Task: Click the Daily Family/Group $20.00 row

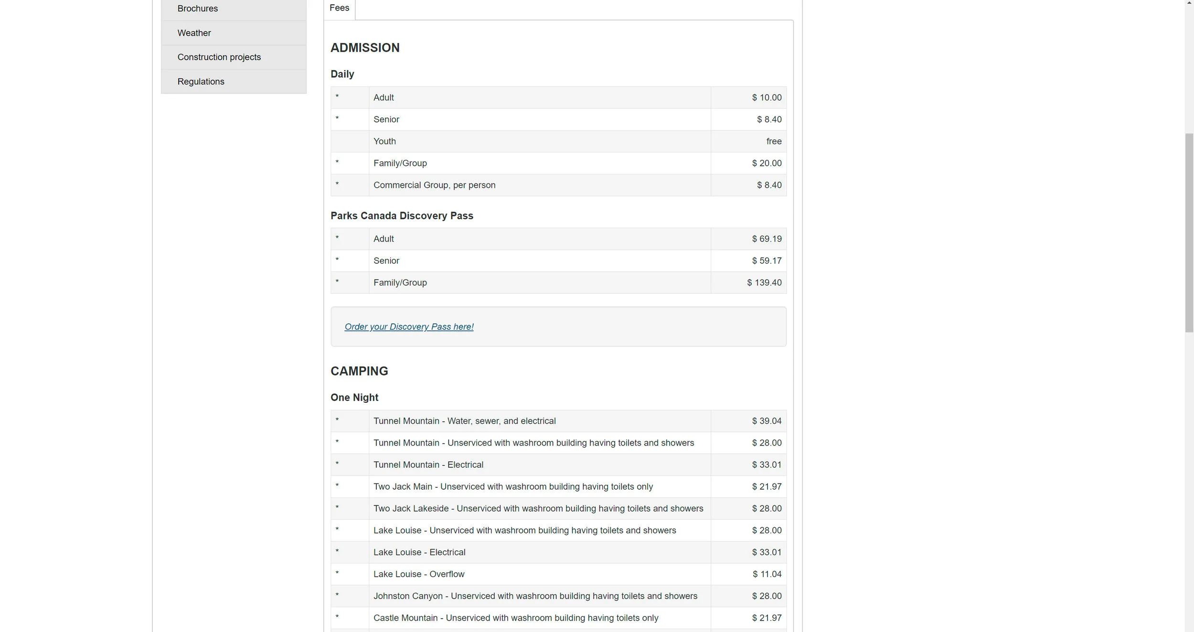Action: coord(558,163)
